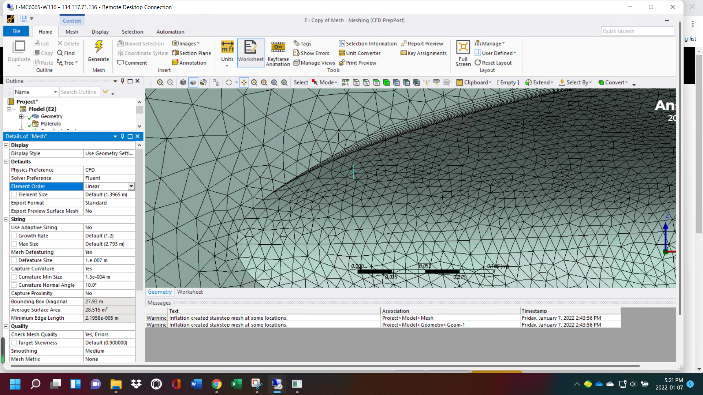Click the Tags button
Viewport: 703px width, 395px height.
(302, 44)
